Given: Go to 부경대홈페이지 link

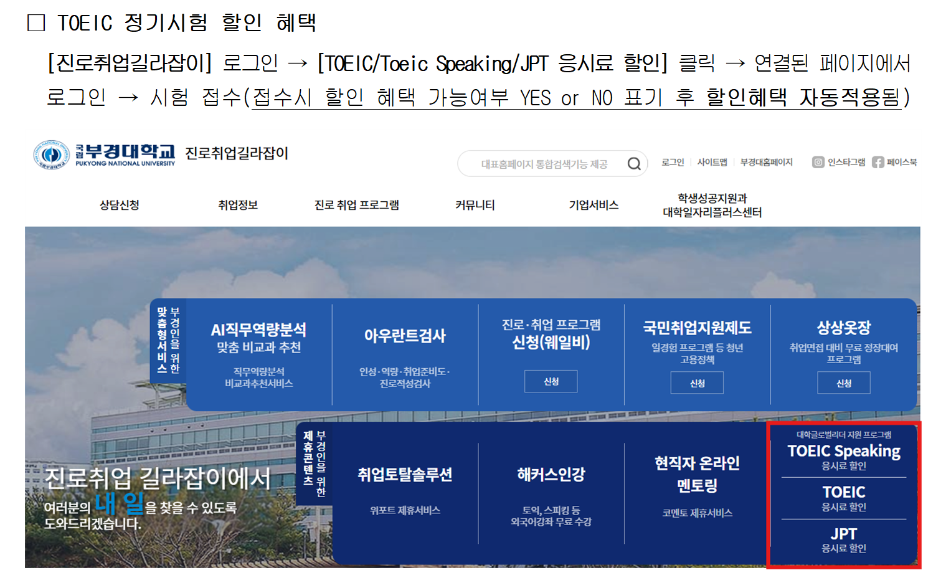Looking at the screenshot, I should click(766, 163).
